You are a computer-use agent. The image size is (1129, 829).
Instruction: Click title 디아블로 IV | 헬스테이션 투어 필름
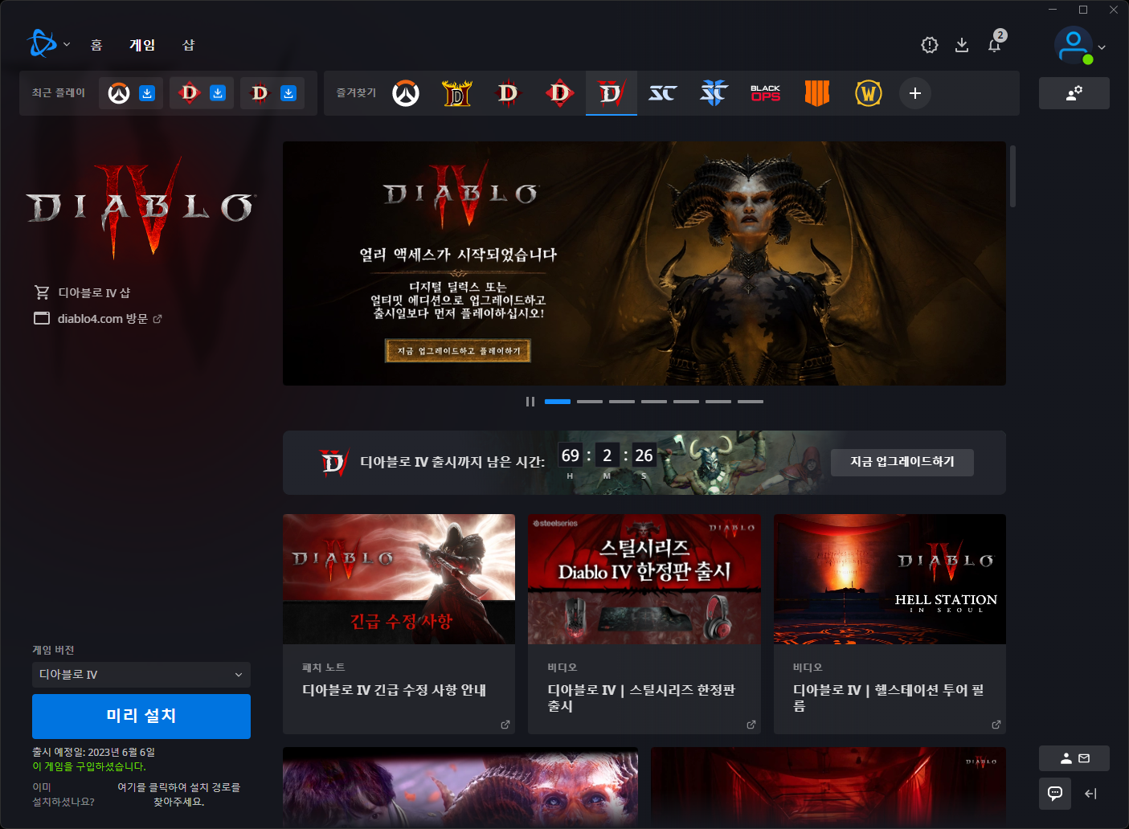click(888, 698)
